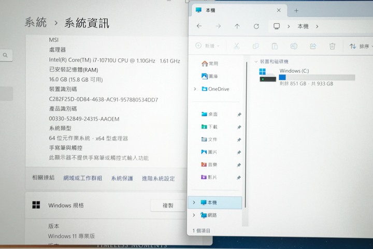This screenshot has height=249, width=373.
Task: Select the 本機 tab title
Action: pyautogui.click(x=210, y=10)
